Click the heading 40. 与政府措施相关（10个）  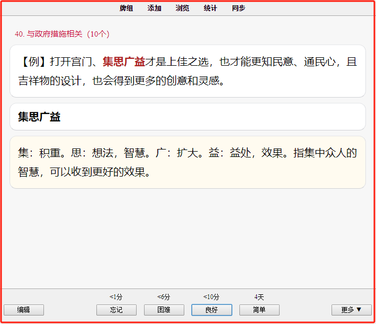[62, 34]
